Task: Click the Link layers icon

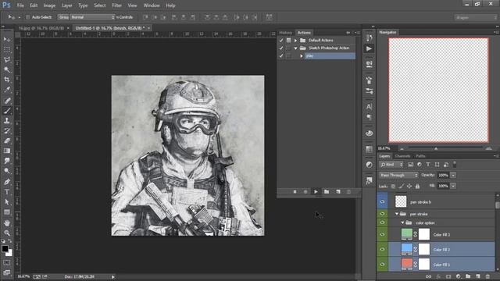Action: 428,276
